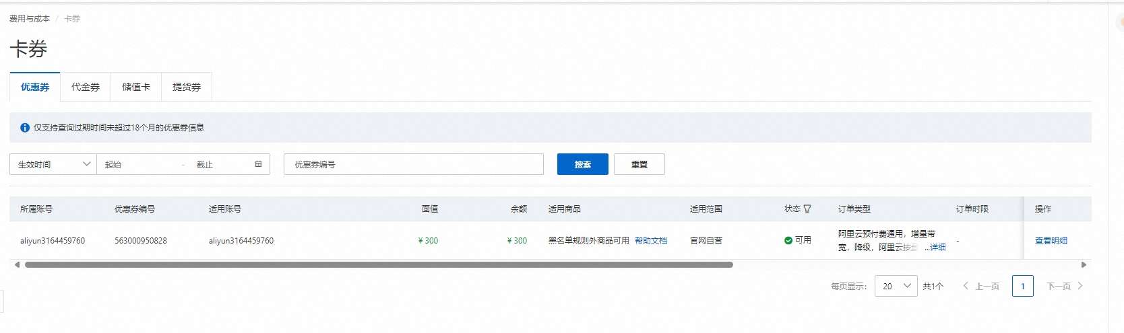1124x333 pixels.
Task: Click the calendar icon in date range field
Action: [x=258, y=164]
